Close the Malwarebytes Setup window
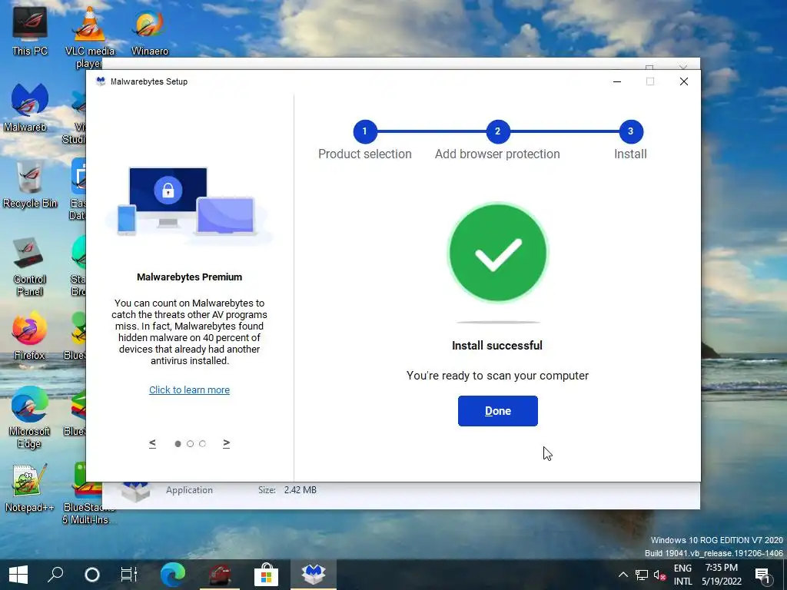 coord(683,81)
